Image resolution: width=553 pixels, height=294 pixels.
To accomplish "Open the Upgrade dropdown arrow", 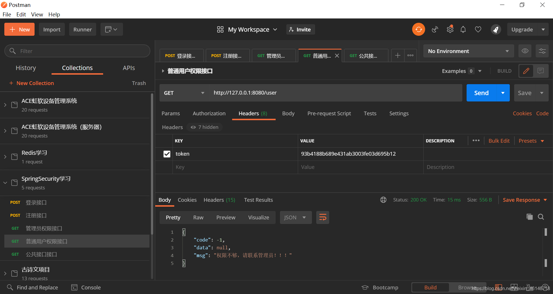I will (543, 29).
